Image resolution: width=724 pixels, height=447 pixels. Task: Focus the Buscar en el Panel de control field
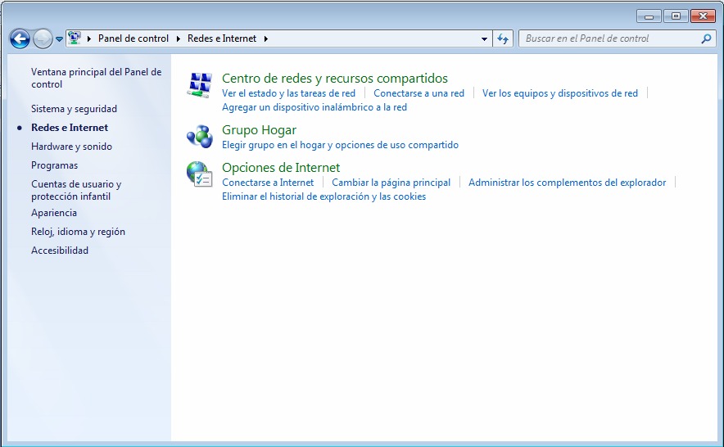(x=617, y=38)
